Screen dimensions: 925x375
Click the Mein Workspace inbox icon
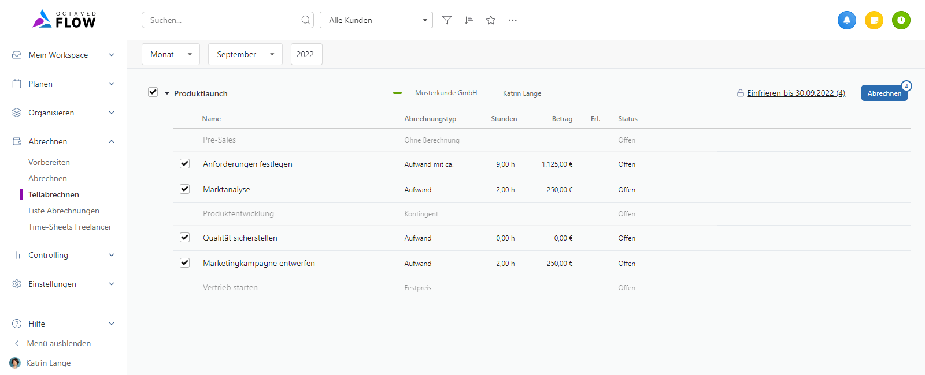17,55
